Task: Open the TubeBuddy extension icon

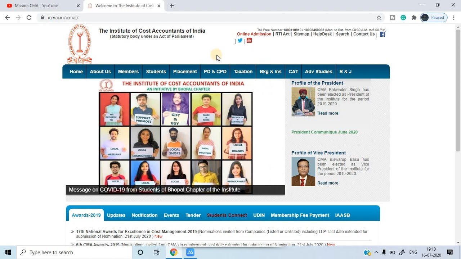Action: [393, 17]
